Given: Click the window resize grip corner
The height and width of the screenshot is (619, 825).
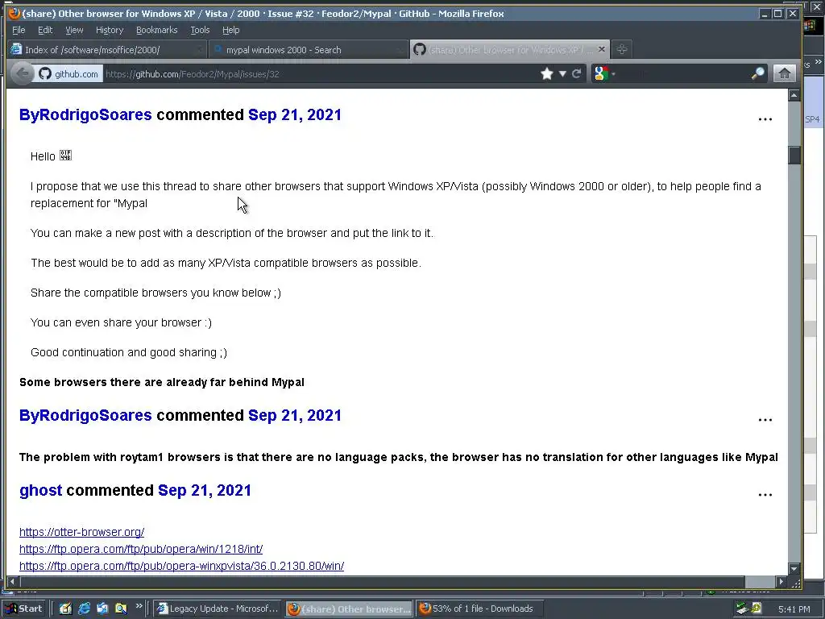Looking at the screenshot, I should tap(795, 582).
